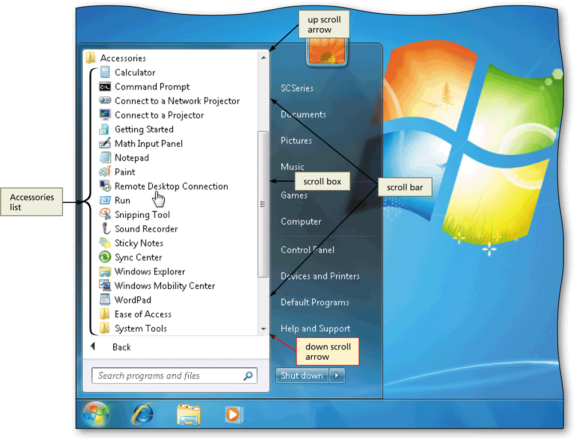Open Music from Start menu
575x440 pixels.
pyautogui.click(x=292, y=167)
